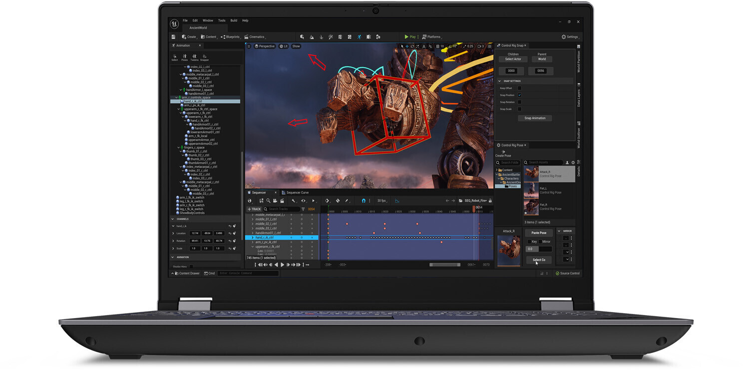Screen dimensions: 743x371
Task: Enable the Snap Rotation checkbox
Action: [519, 102]
